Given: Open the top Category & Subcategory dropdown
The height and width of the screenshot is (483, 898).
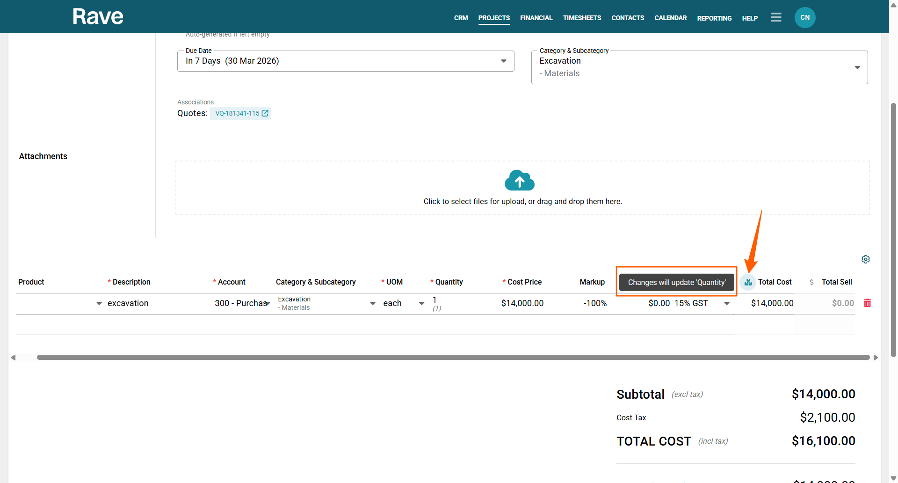Looking at the screenshot, I should (857, 68).
